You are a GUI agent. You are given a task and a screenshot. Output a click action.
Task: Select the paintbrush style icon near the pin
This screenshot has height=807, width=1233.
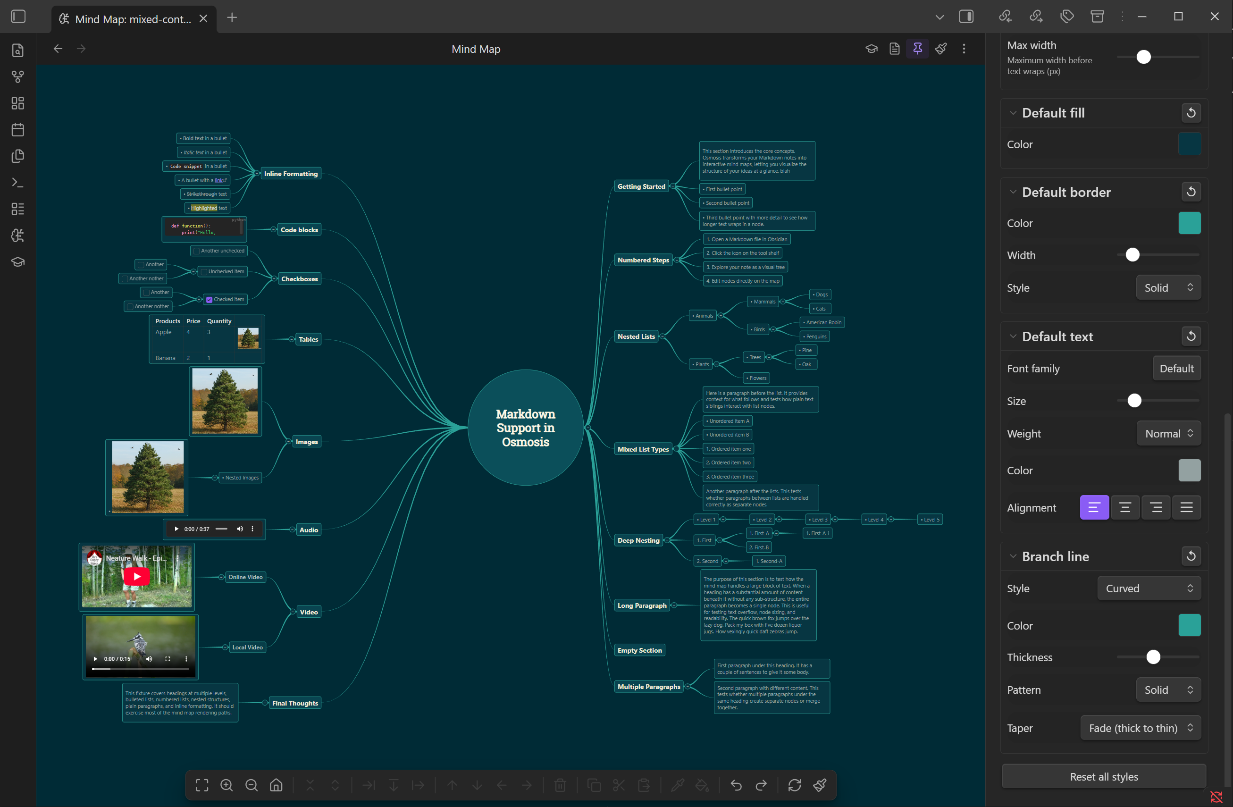pyautogui.click(x=941, y=48)
